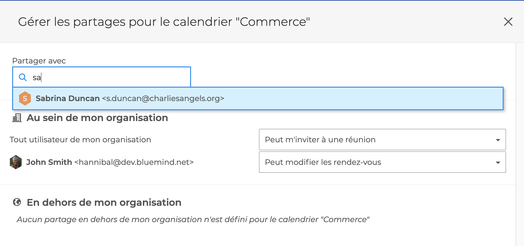The width and height of the screenshot is (524, 246).
Task: Click John Smith's profile photo
Action: (x=16, y=162)
